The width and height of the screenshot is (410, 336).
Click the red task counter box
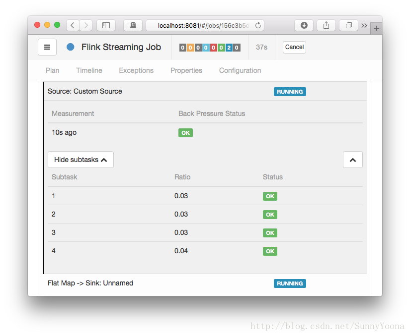[213, 48]
